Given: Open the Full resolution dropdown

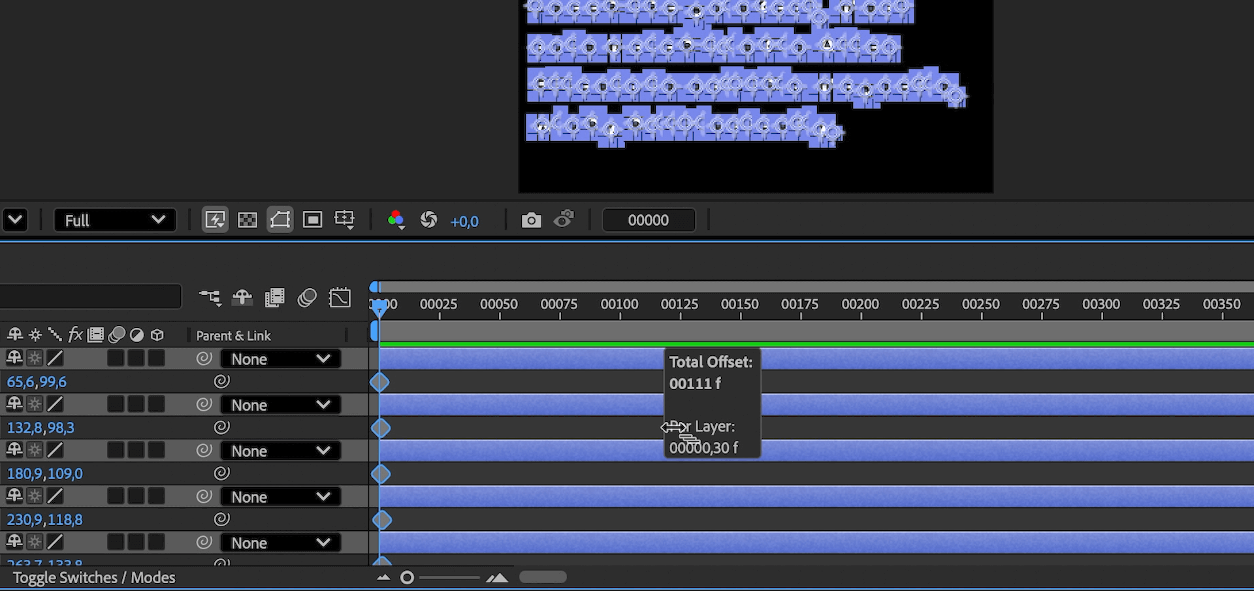Looking at the screenshot, I should pyautogui.click(x=115, y=220).
